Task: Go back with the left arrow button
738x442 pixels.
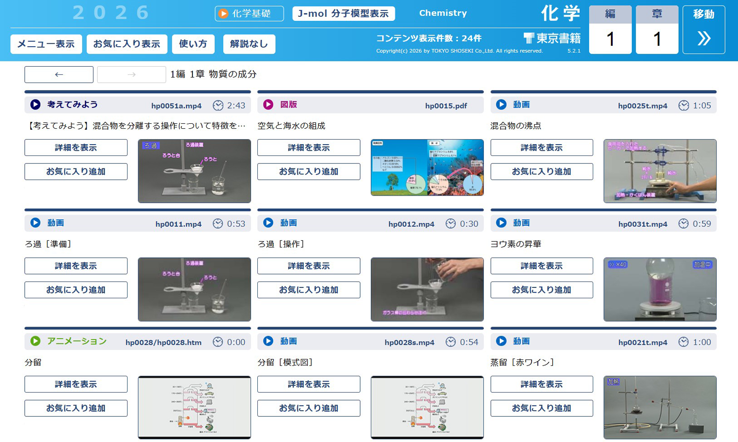Action: point(59,75)
